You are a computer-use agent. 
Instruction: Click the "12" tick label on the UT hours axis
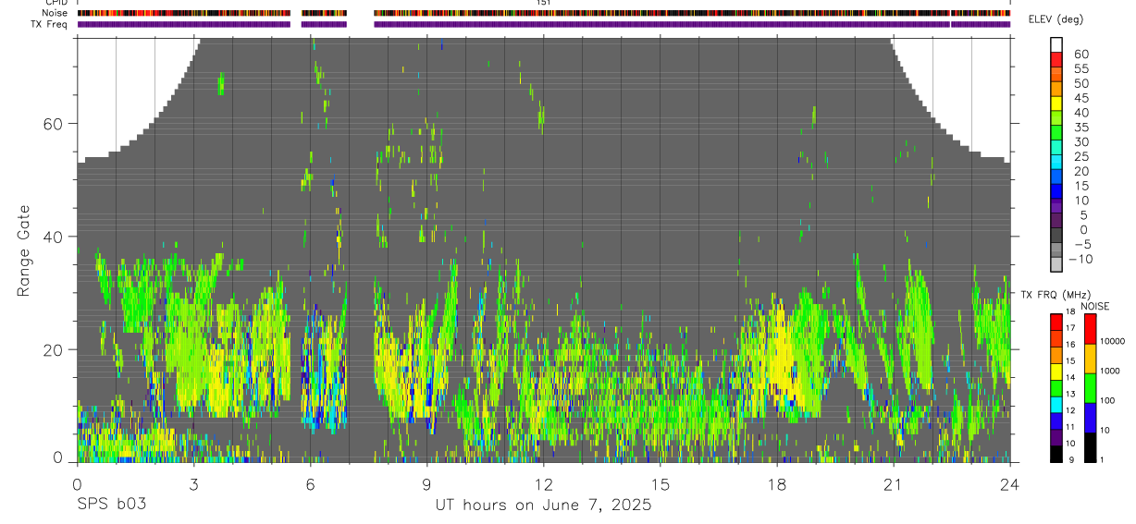tap(543, 483)
